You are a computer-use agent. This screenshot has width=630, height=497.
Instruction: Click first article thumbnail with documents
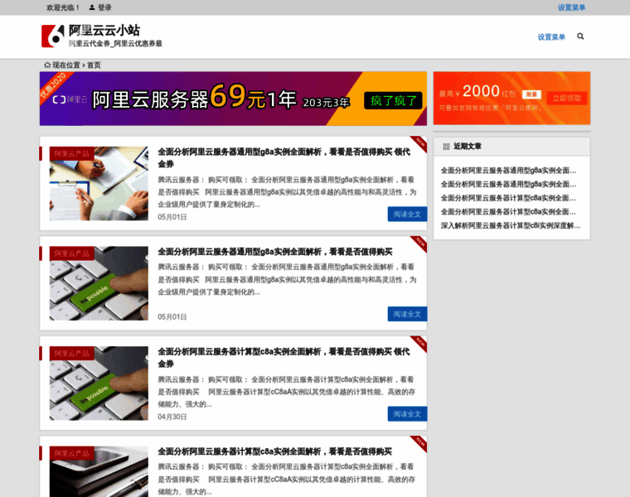click(99, 183)
